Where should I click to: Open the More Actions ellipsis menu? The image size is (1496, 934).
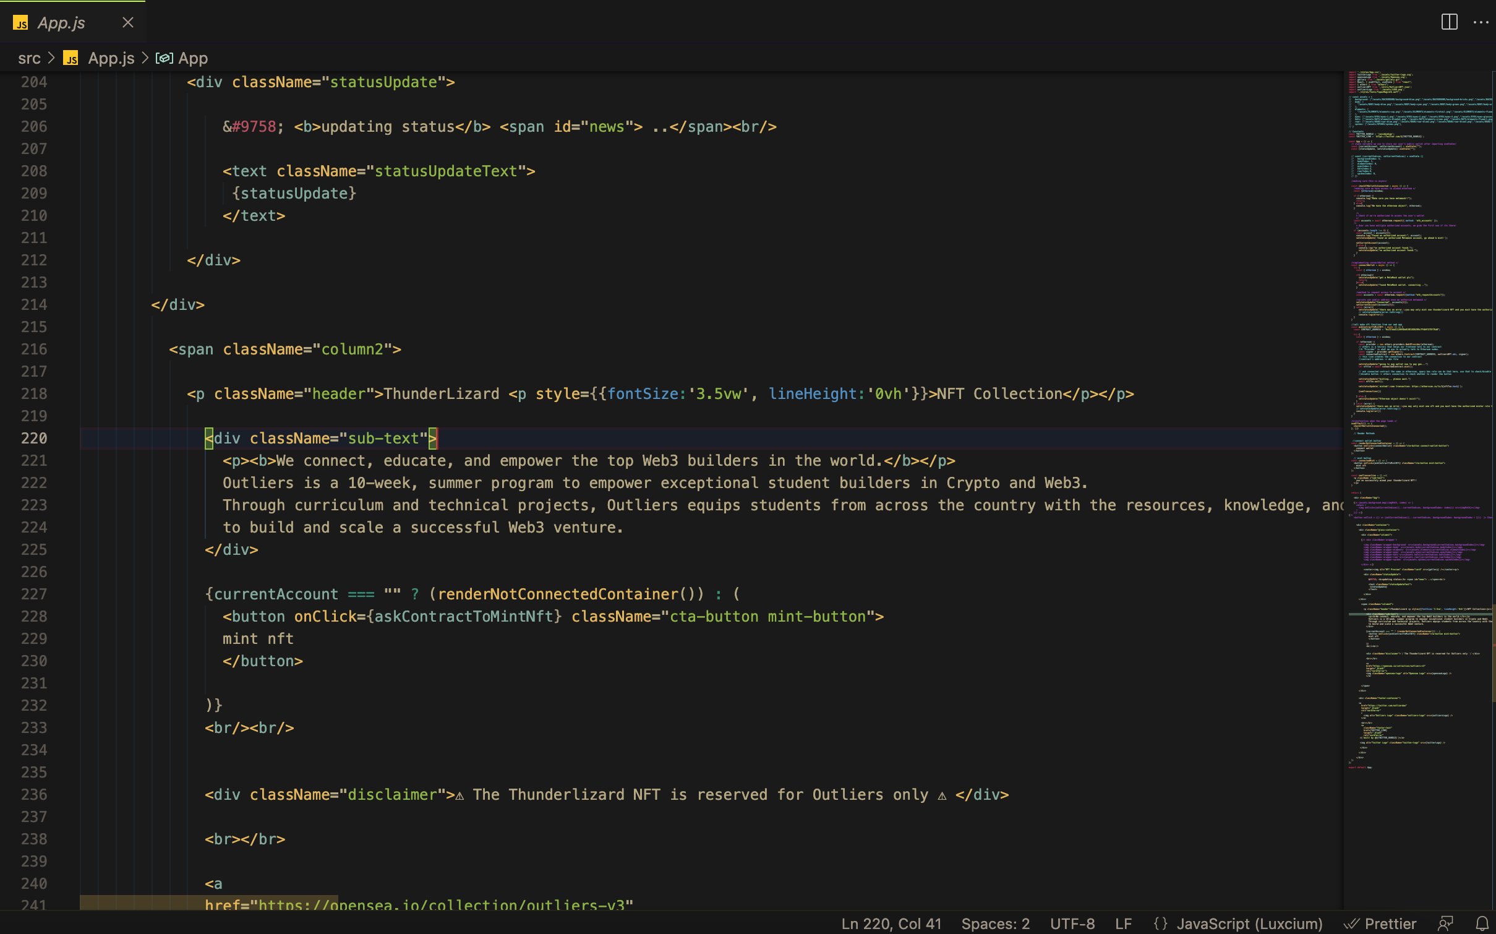click(1481, 22)
